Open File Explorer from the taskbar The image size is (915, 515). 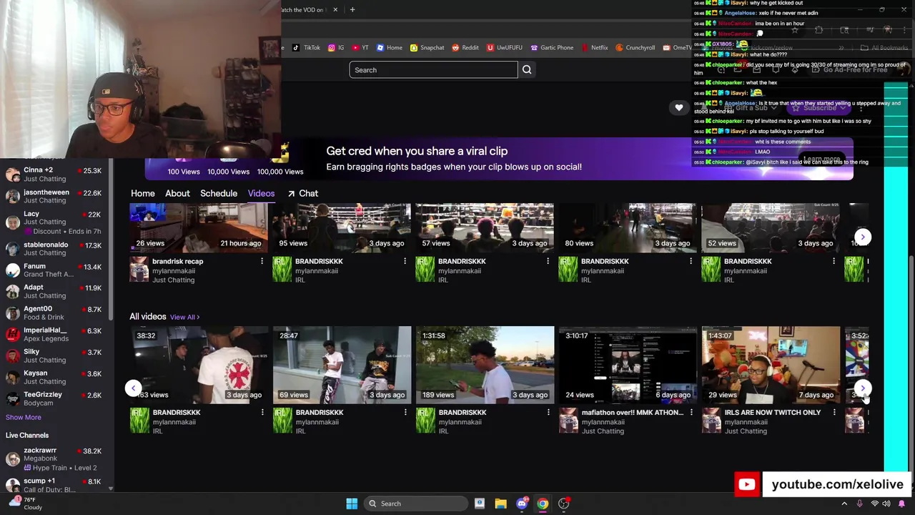(500, 504)
